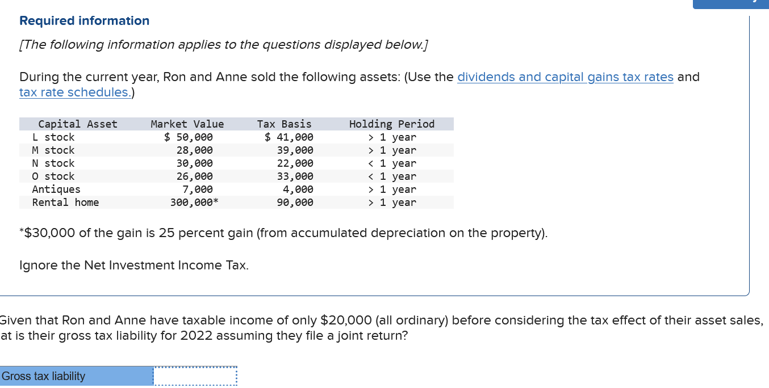Select the Gross tax liability label cell
Screen dimensions: 769x388
click(x=77, y=376)
